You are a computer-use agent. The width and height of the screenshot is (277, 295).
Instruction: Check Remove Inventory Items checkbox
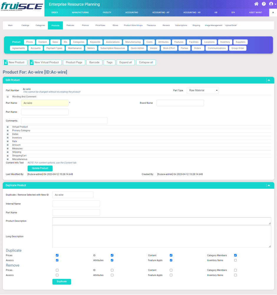point(235,275)
